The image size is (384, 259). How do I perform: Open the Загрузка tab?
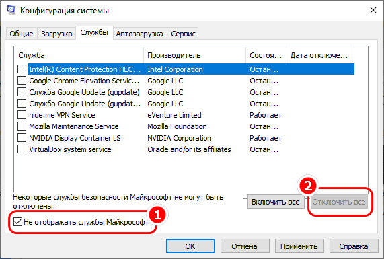56,34
